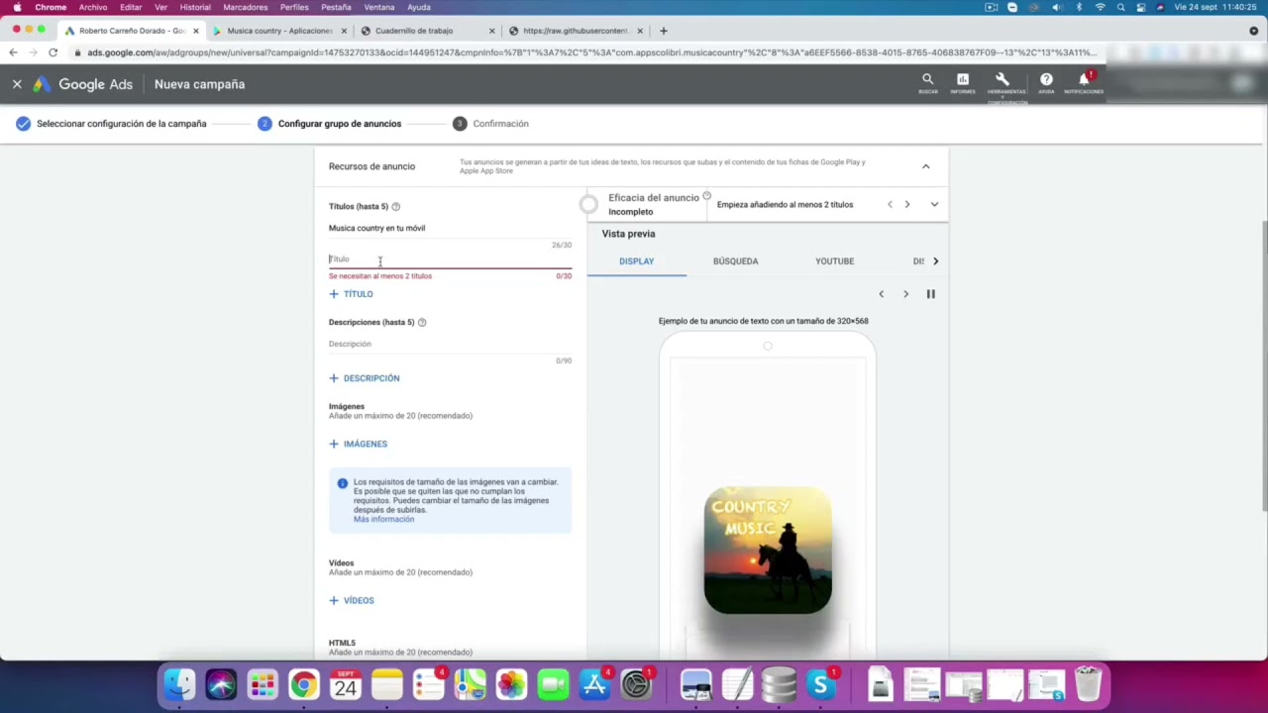Expand the ad strength suggestions panel
The width and height of the screenshot is (1268, 713).
(934, 204)
